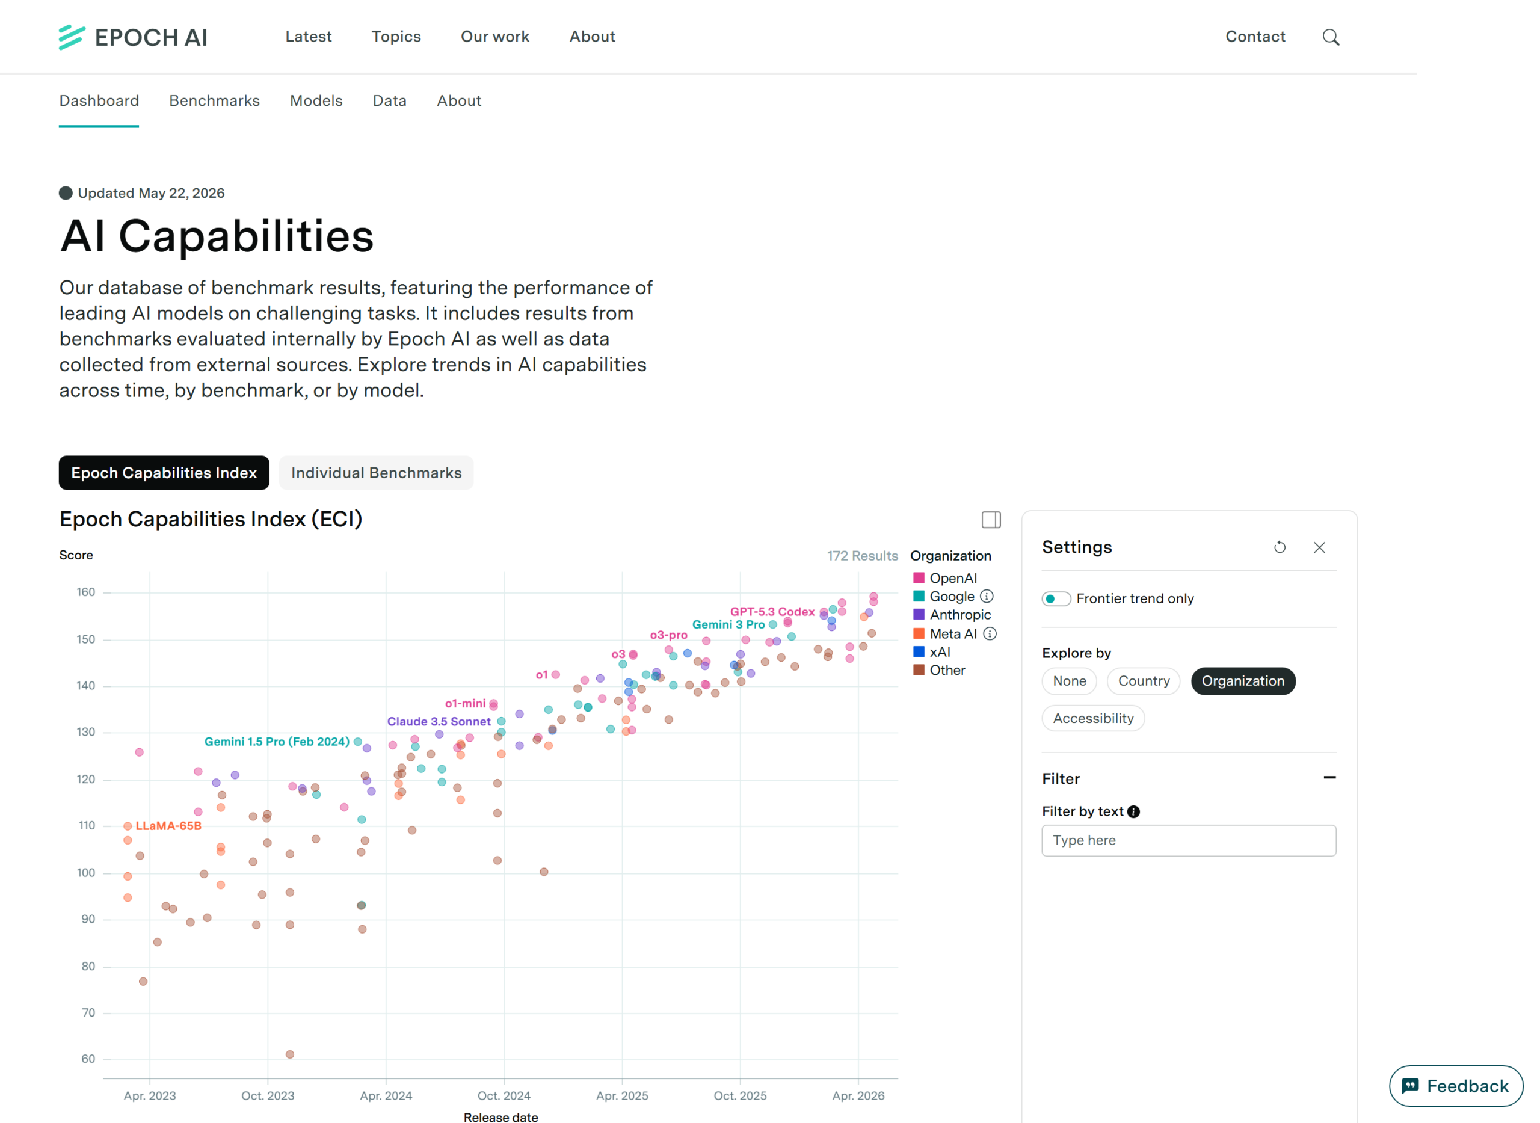Screen dimensions: 1540x1123
Task: Select Country in Explore by
Action: [1144, 681]
